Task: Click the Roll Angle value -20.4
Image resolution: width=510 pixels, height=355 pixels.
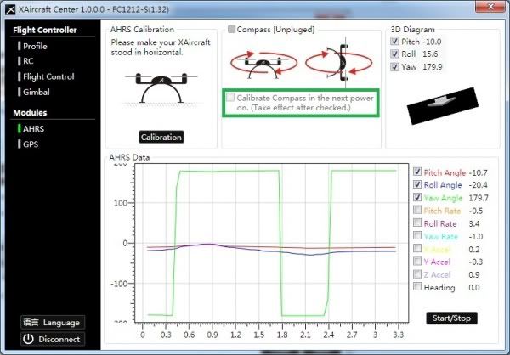Action: click(478, 185)
